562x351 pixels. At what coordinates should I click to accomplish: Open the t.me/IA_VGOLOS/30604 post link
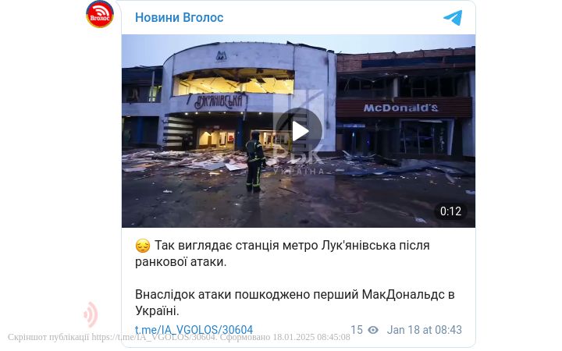[x=194, y=330]
